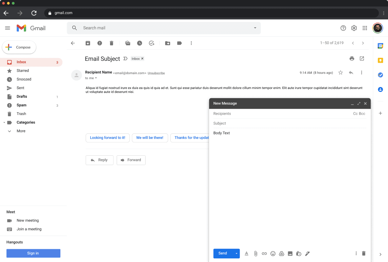This screenshot has width=388, height=262.
Task: Click the archive icon in the email toolbar
Action: (88, 43)
